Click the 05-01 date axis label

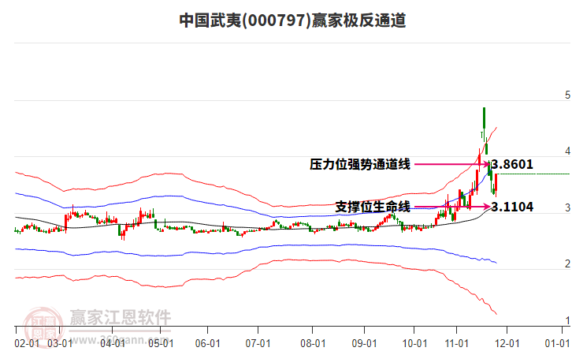(x=161, y=344)
